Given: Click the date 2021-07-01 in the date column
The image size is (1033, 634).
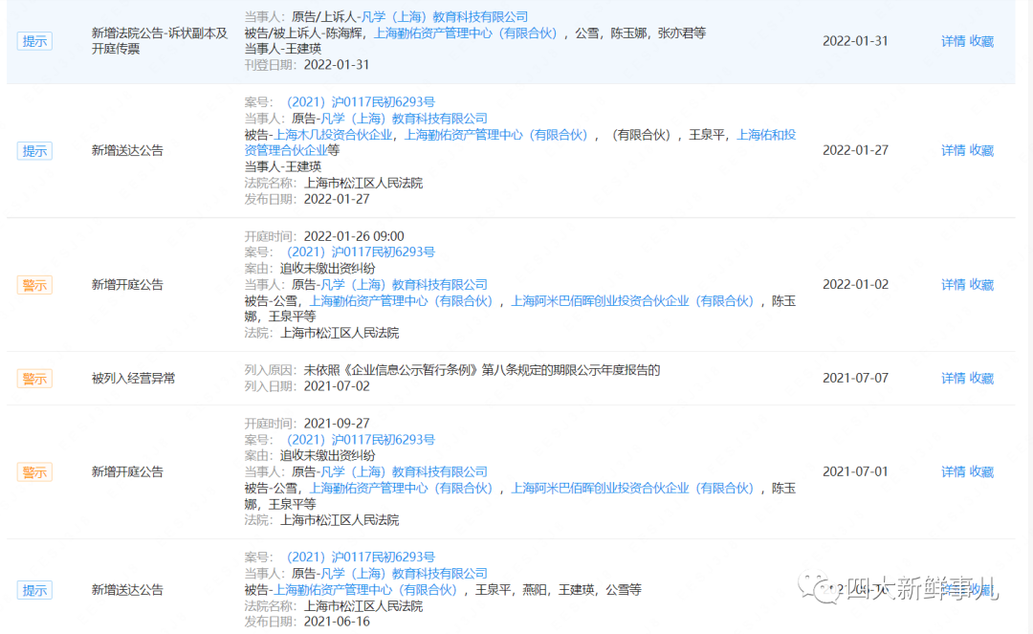Looking at the screenshot, I should (x=855, y=472).
